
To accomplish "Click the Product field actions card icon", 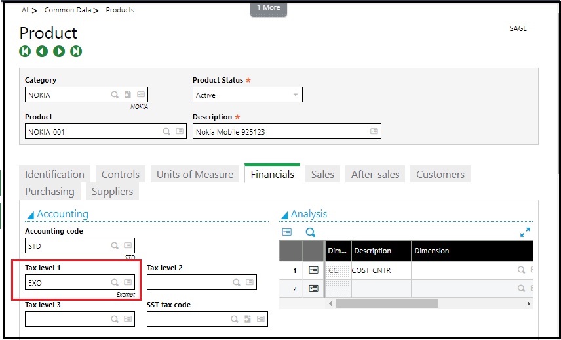I will (180, 131).
